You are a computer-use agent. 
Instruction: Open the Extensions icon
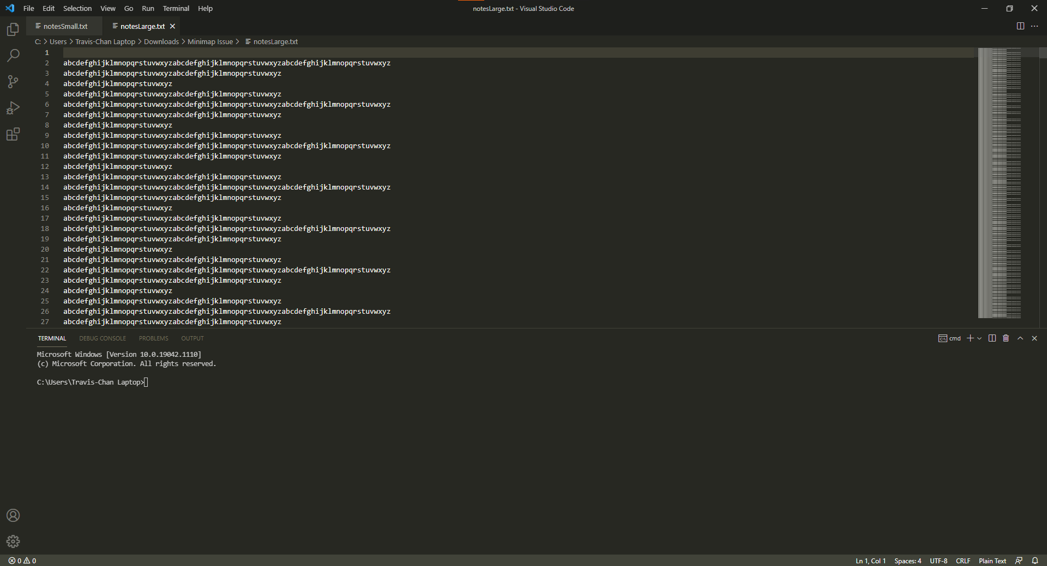13,134
